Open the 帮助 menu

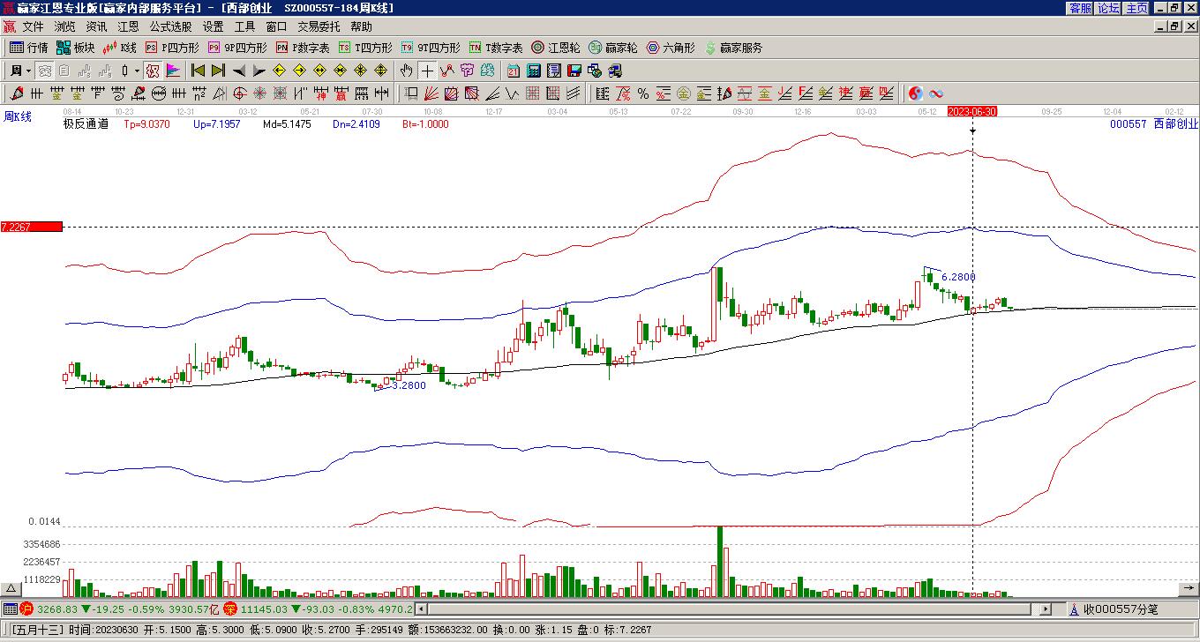click(x=361, y=26)
